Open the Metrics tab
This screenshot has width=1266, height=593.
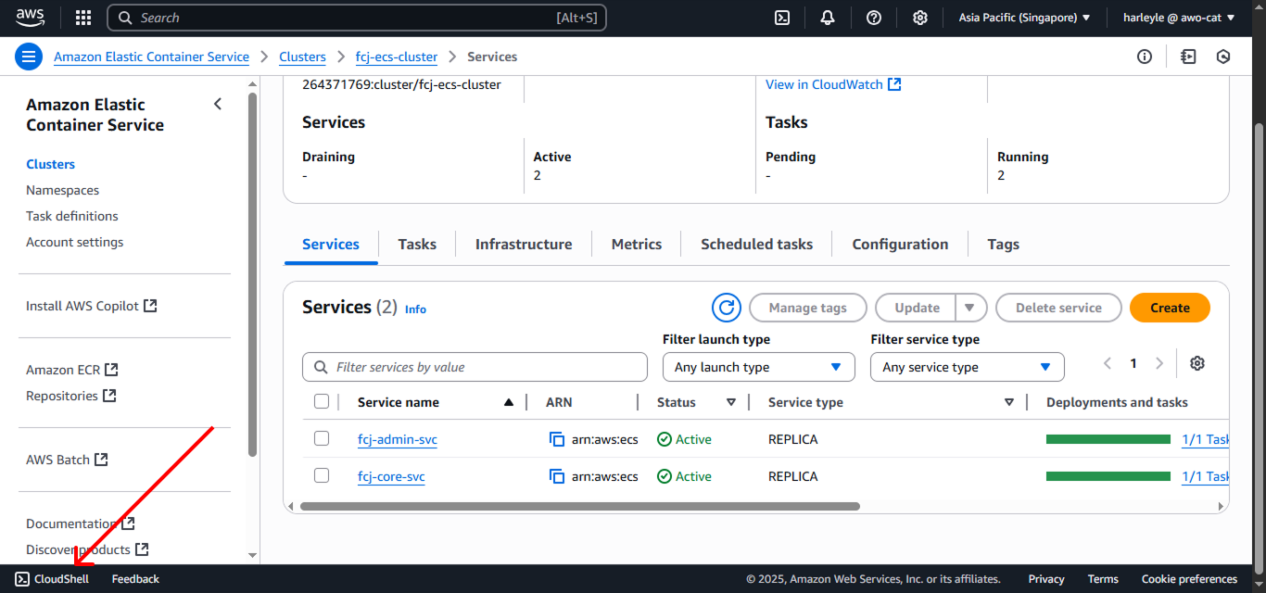(637, 245)
